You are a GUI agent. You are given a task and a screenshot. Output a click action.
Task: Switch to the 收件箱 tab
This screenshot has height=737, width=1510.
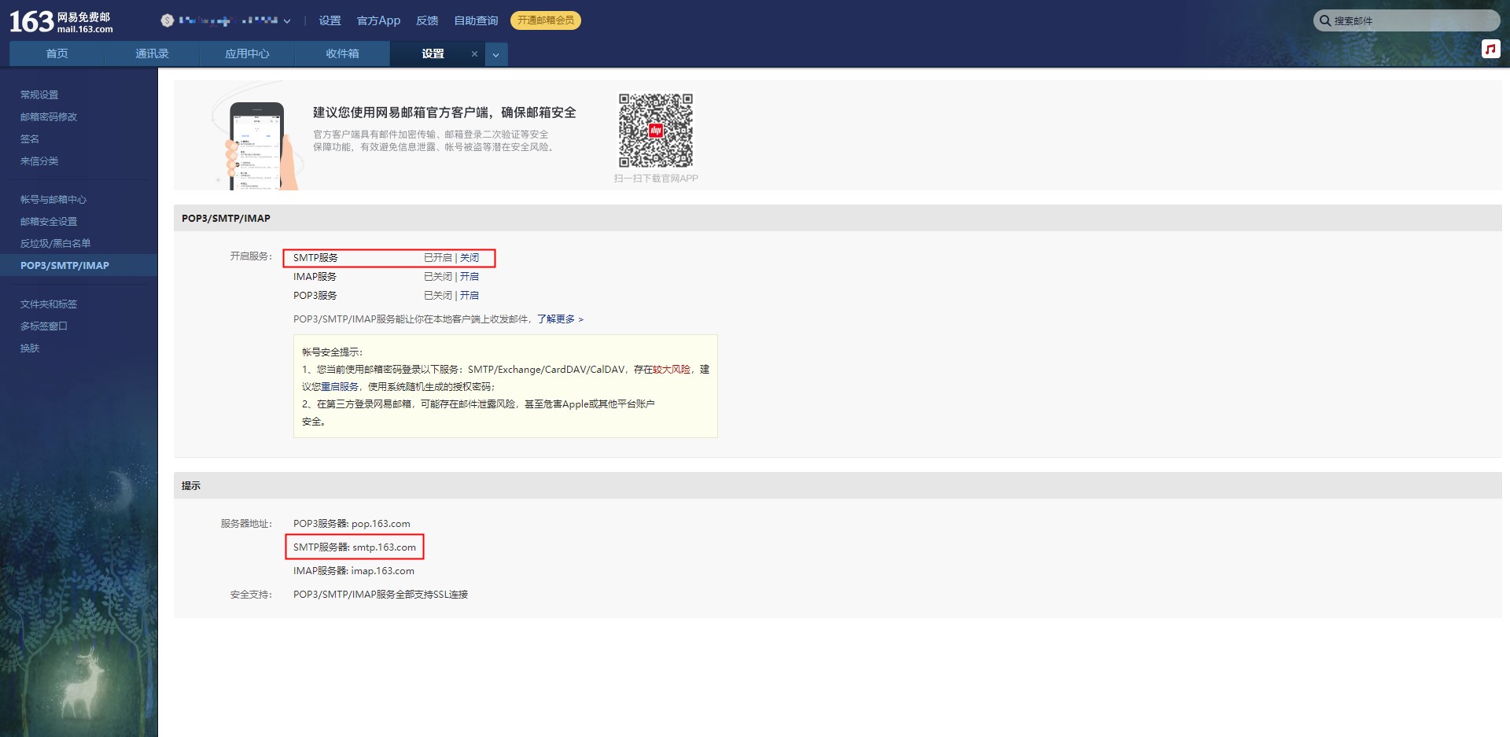point(342,53)
